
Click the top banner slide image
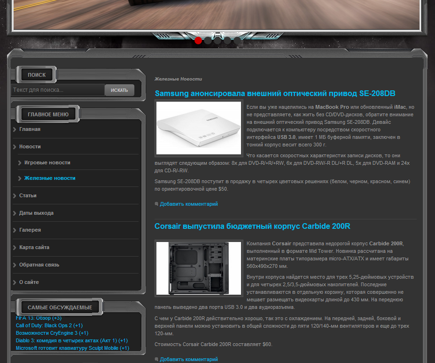tap(217, 14)
